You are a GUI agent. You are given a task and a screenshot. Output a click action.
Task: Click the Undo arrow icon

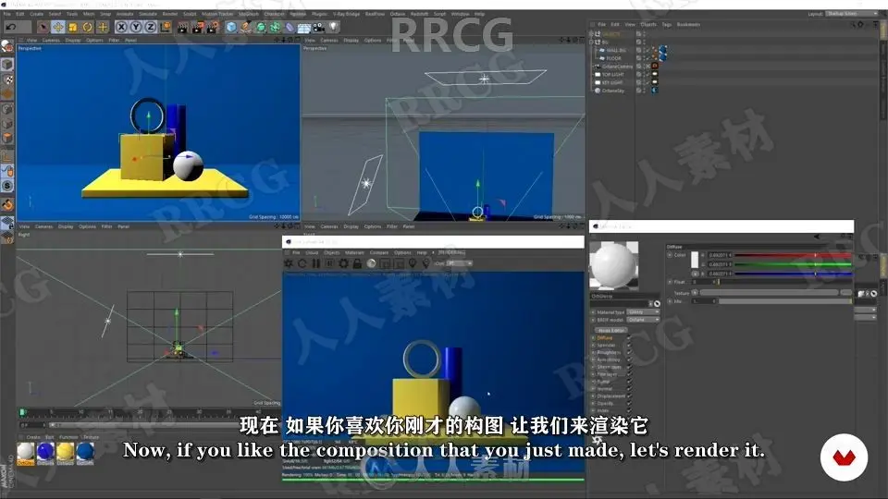(x=11, y=27)
